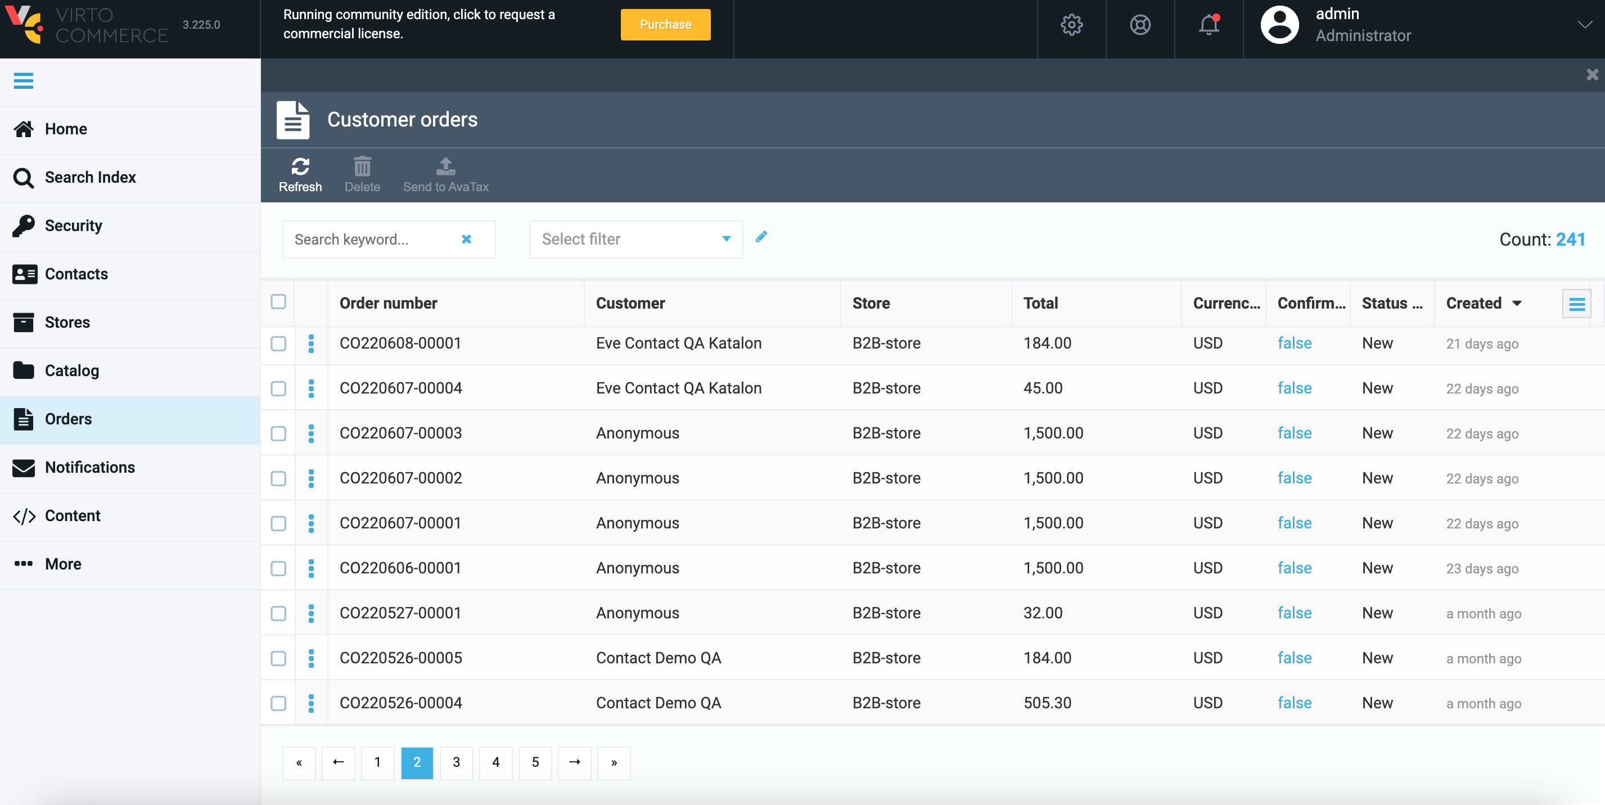This screenshot has width=1605, height=805.
Task: Click the Purchase button
Action: (x=664, y=24)
